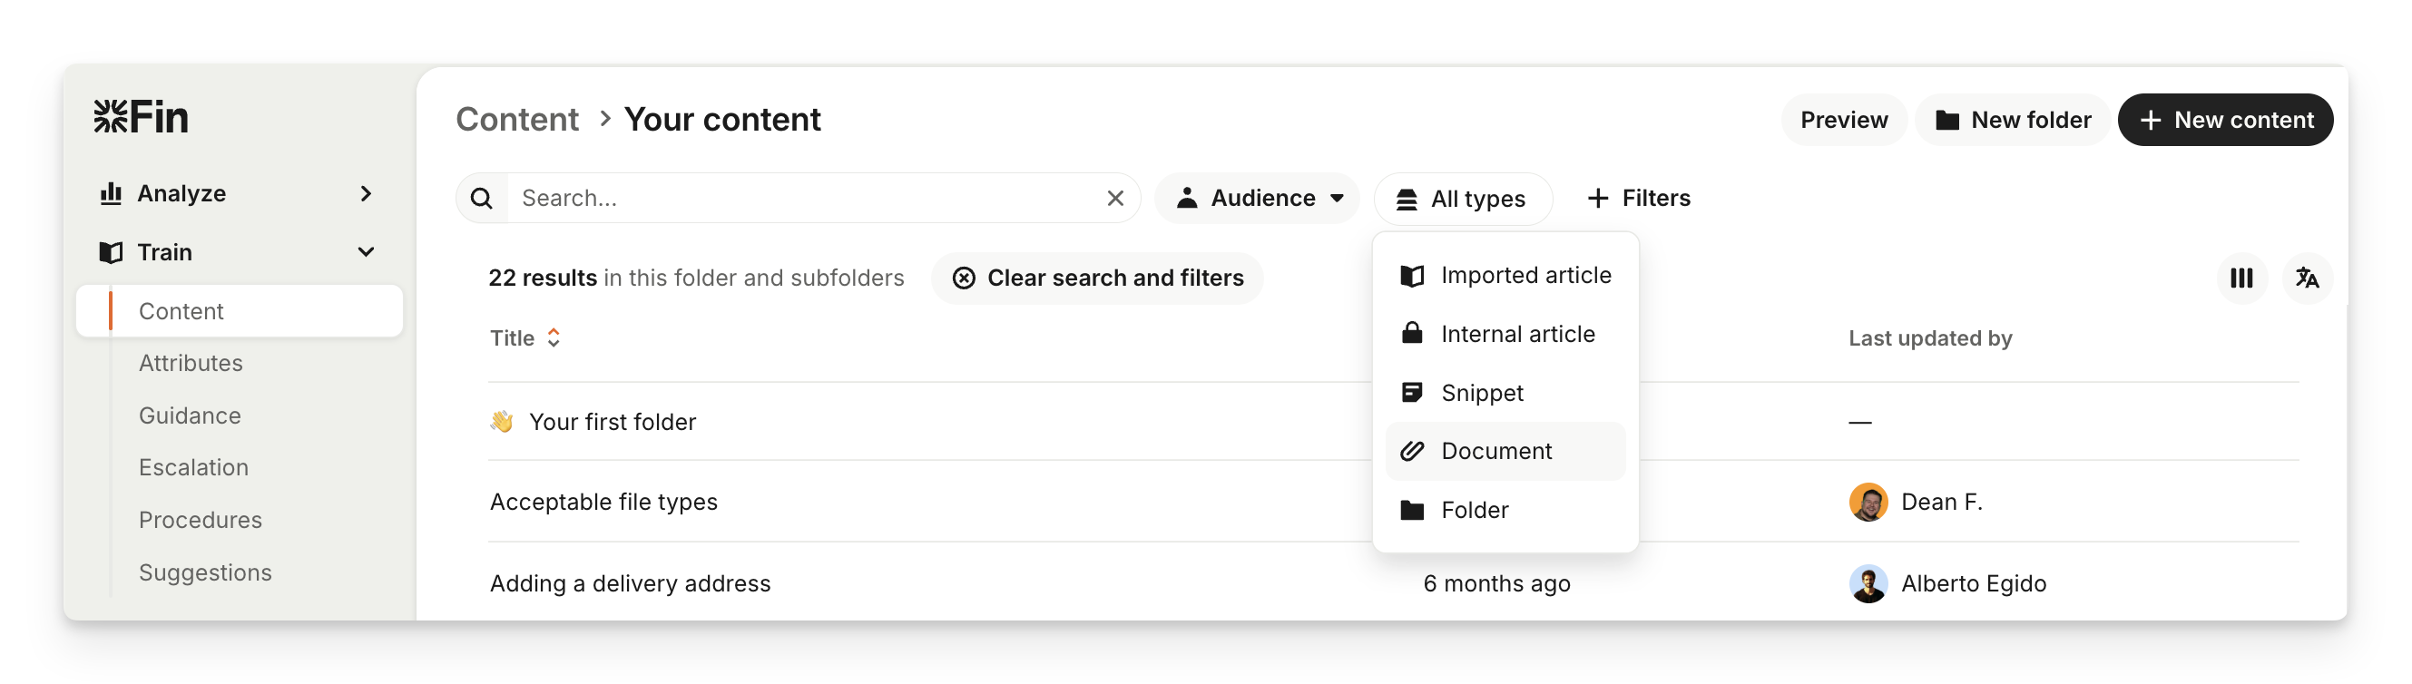Open the column layout icon button
Screen dimensions: 2412x684
tap(2240, 278)
